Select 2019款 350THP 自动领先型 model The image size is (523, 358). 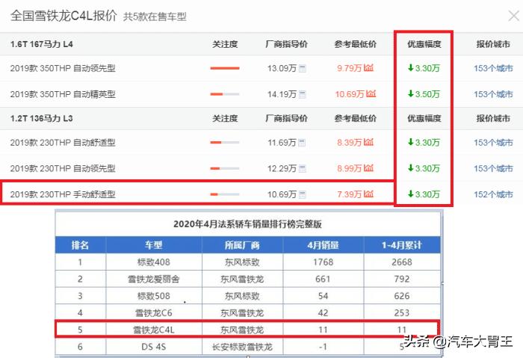pos(63,69)
